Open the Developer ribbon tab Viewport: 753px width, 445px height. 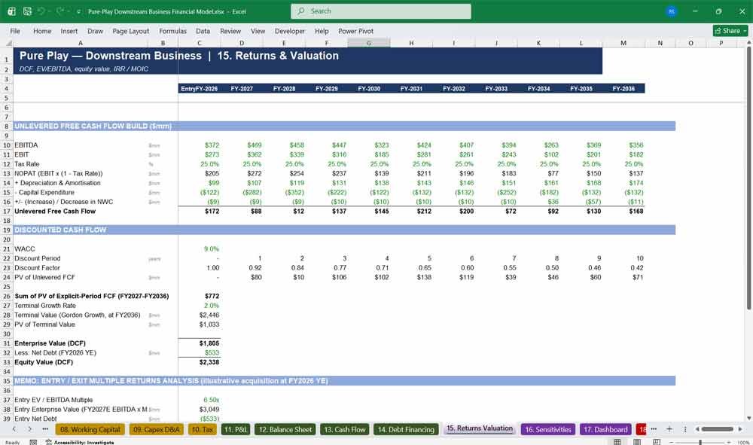[290, 31]
